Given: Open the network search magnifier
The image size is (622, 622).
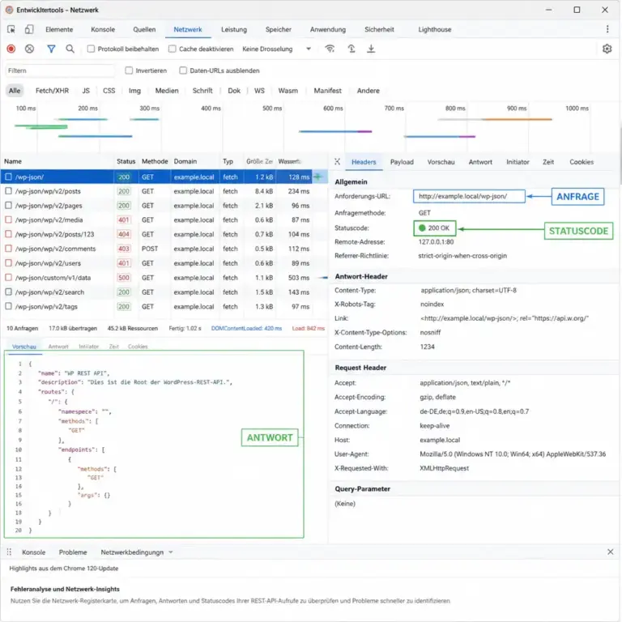Looking at the screenshot, I should coord(70,49).
